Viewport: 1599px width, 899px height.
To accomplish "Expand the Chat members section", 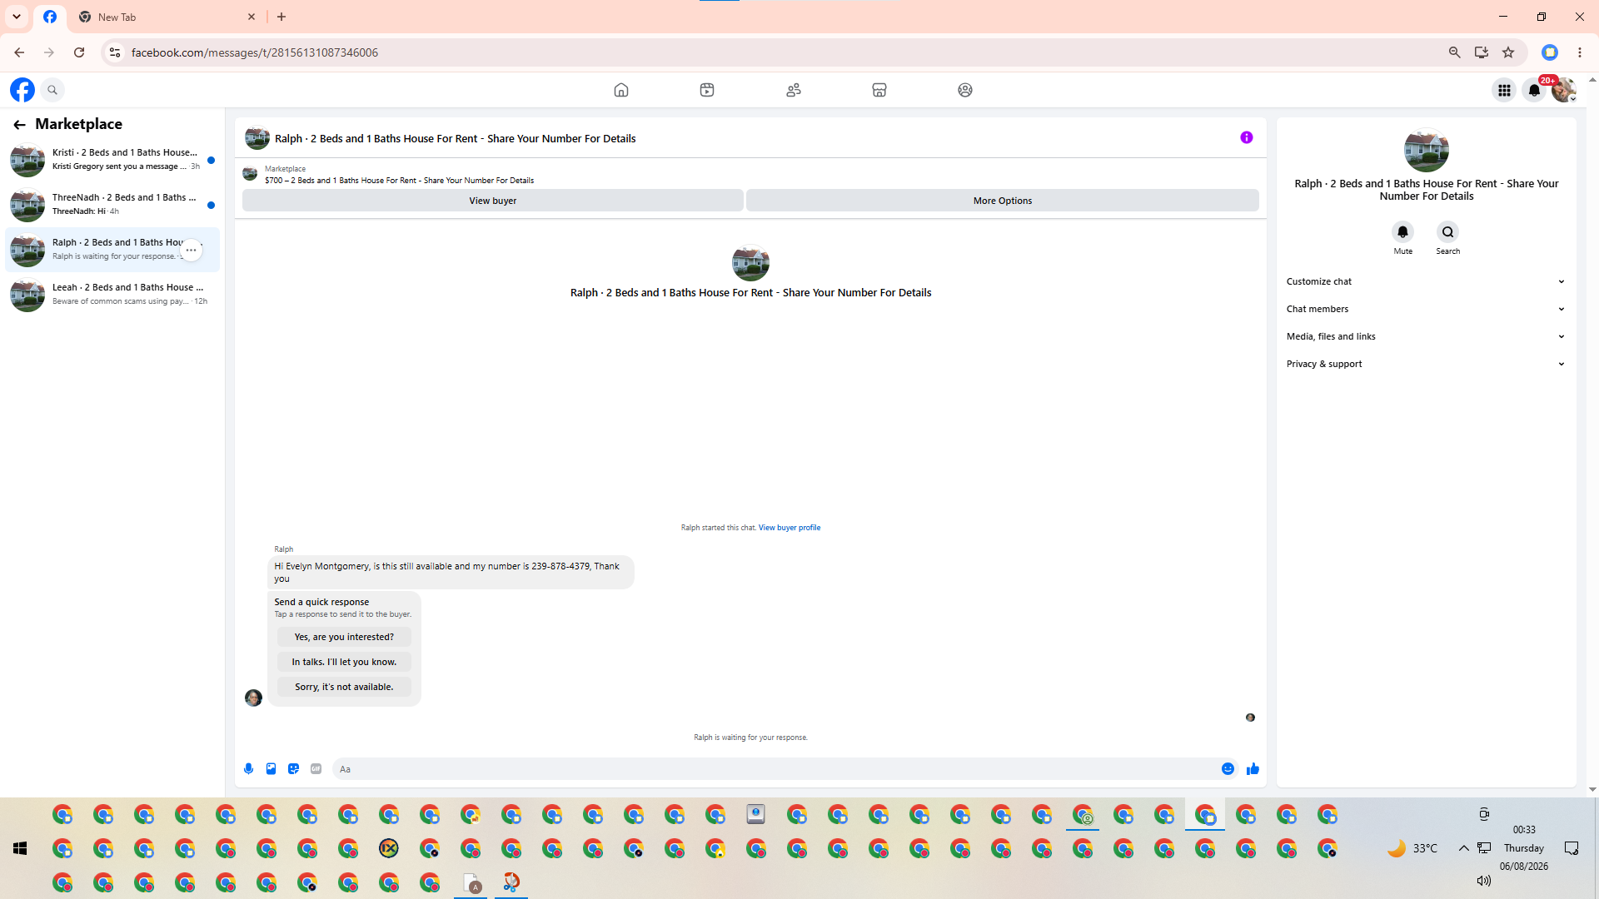I will (1426, 309).
